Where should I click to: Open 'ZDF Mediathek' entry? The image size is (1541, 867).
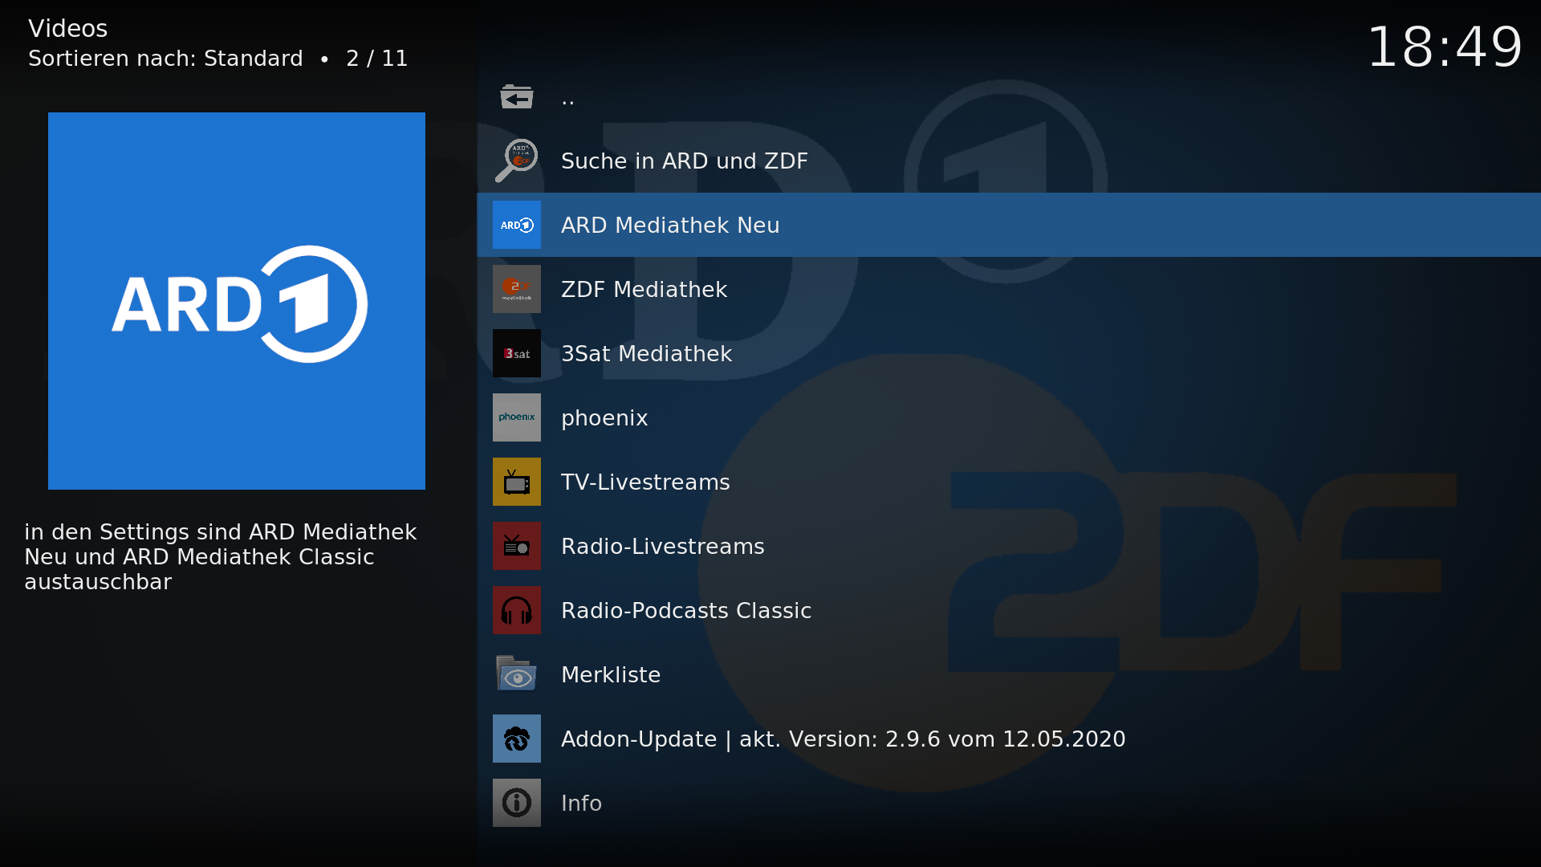pyautogui.click(x=1009, y=289)
